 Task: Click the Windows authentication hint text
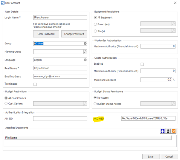click(52, 25)
